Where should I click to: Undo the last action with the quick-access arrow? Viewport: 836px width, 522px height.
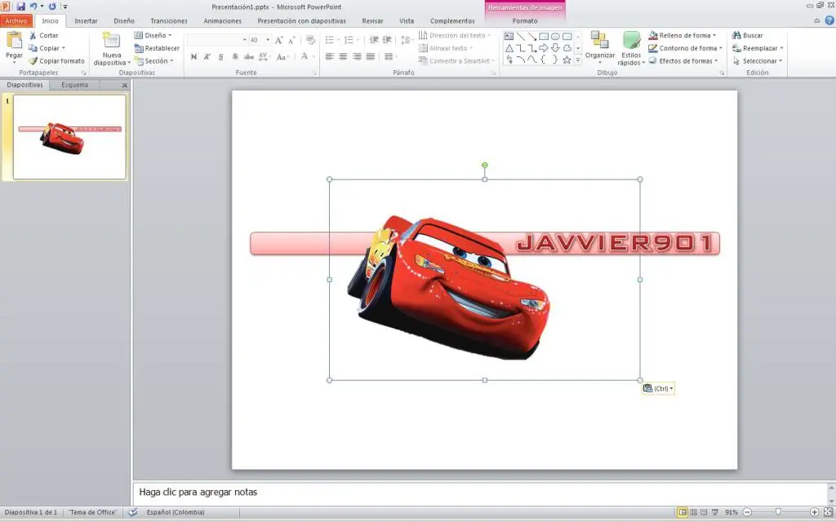coord(33,7)
